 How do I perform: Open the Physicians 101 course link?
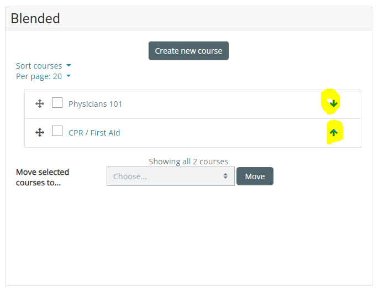[x=96, y=104]
